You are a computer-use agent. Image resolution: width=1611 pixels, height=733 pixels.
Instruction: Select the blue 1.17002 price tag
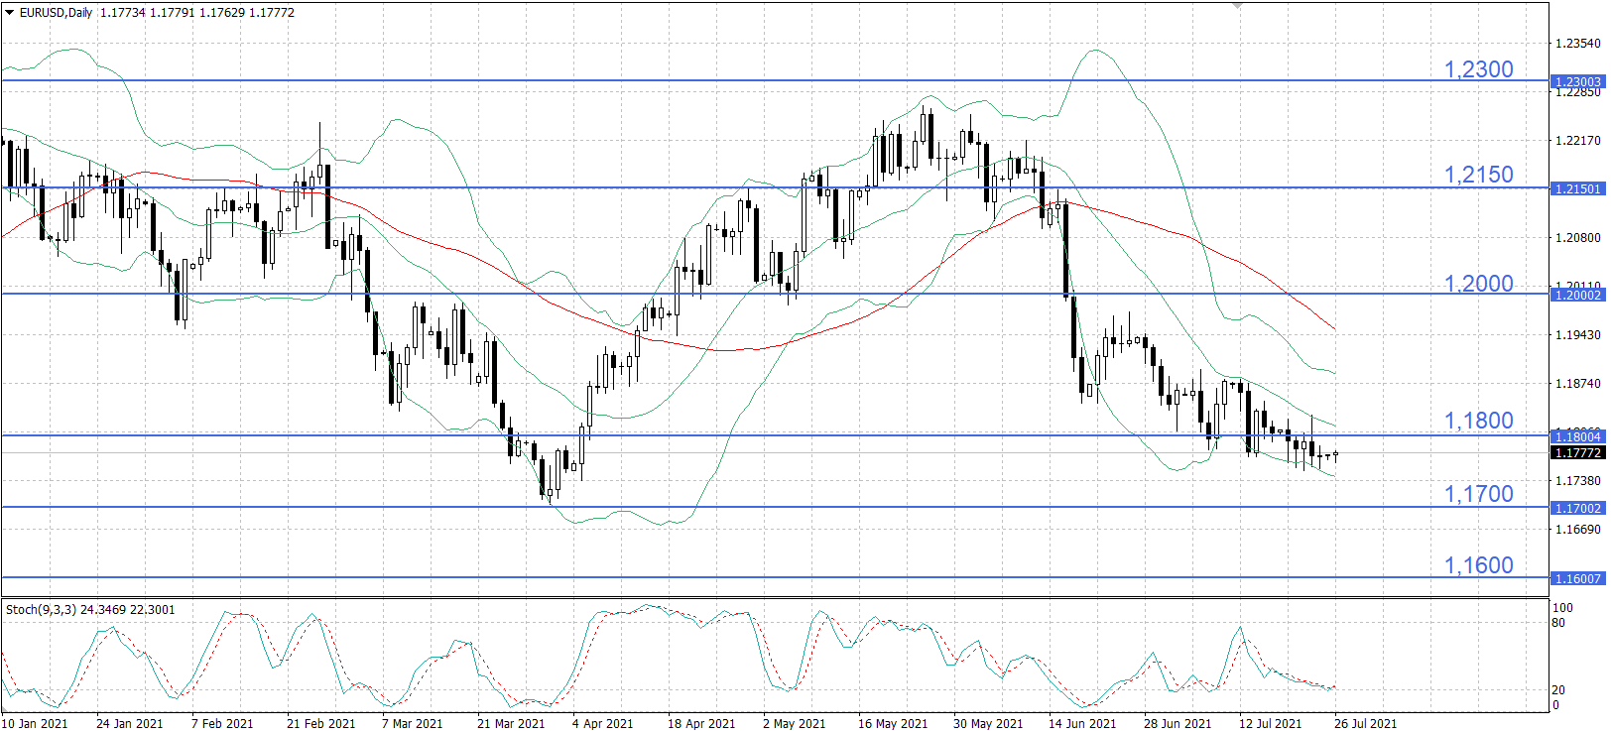[1577, 508]
